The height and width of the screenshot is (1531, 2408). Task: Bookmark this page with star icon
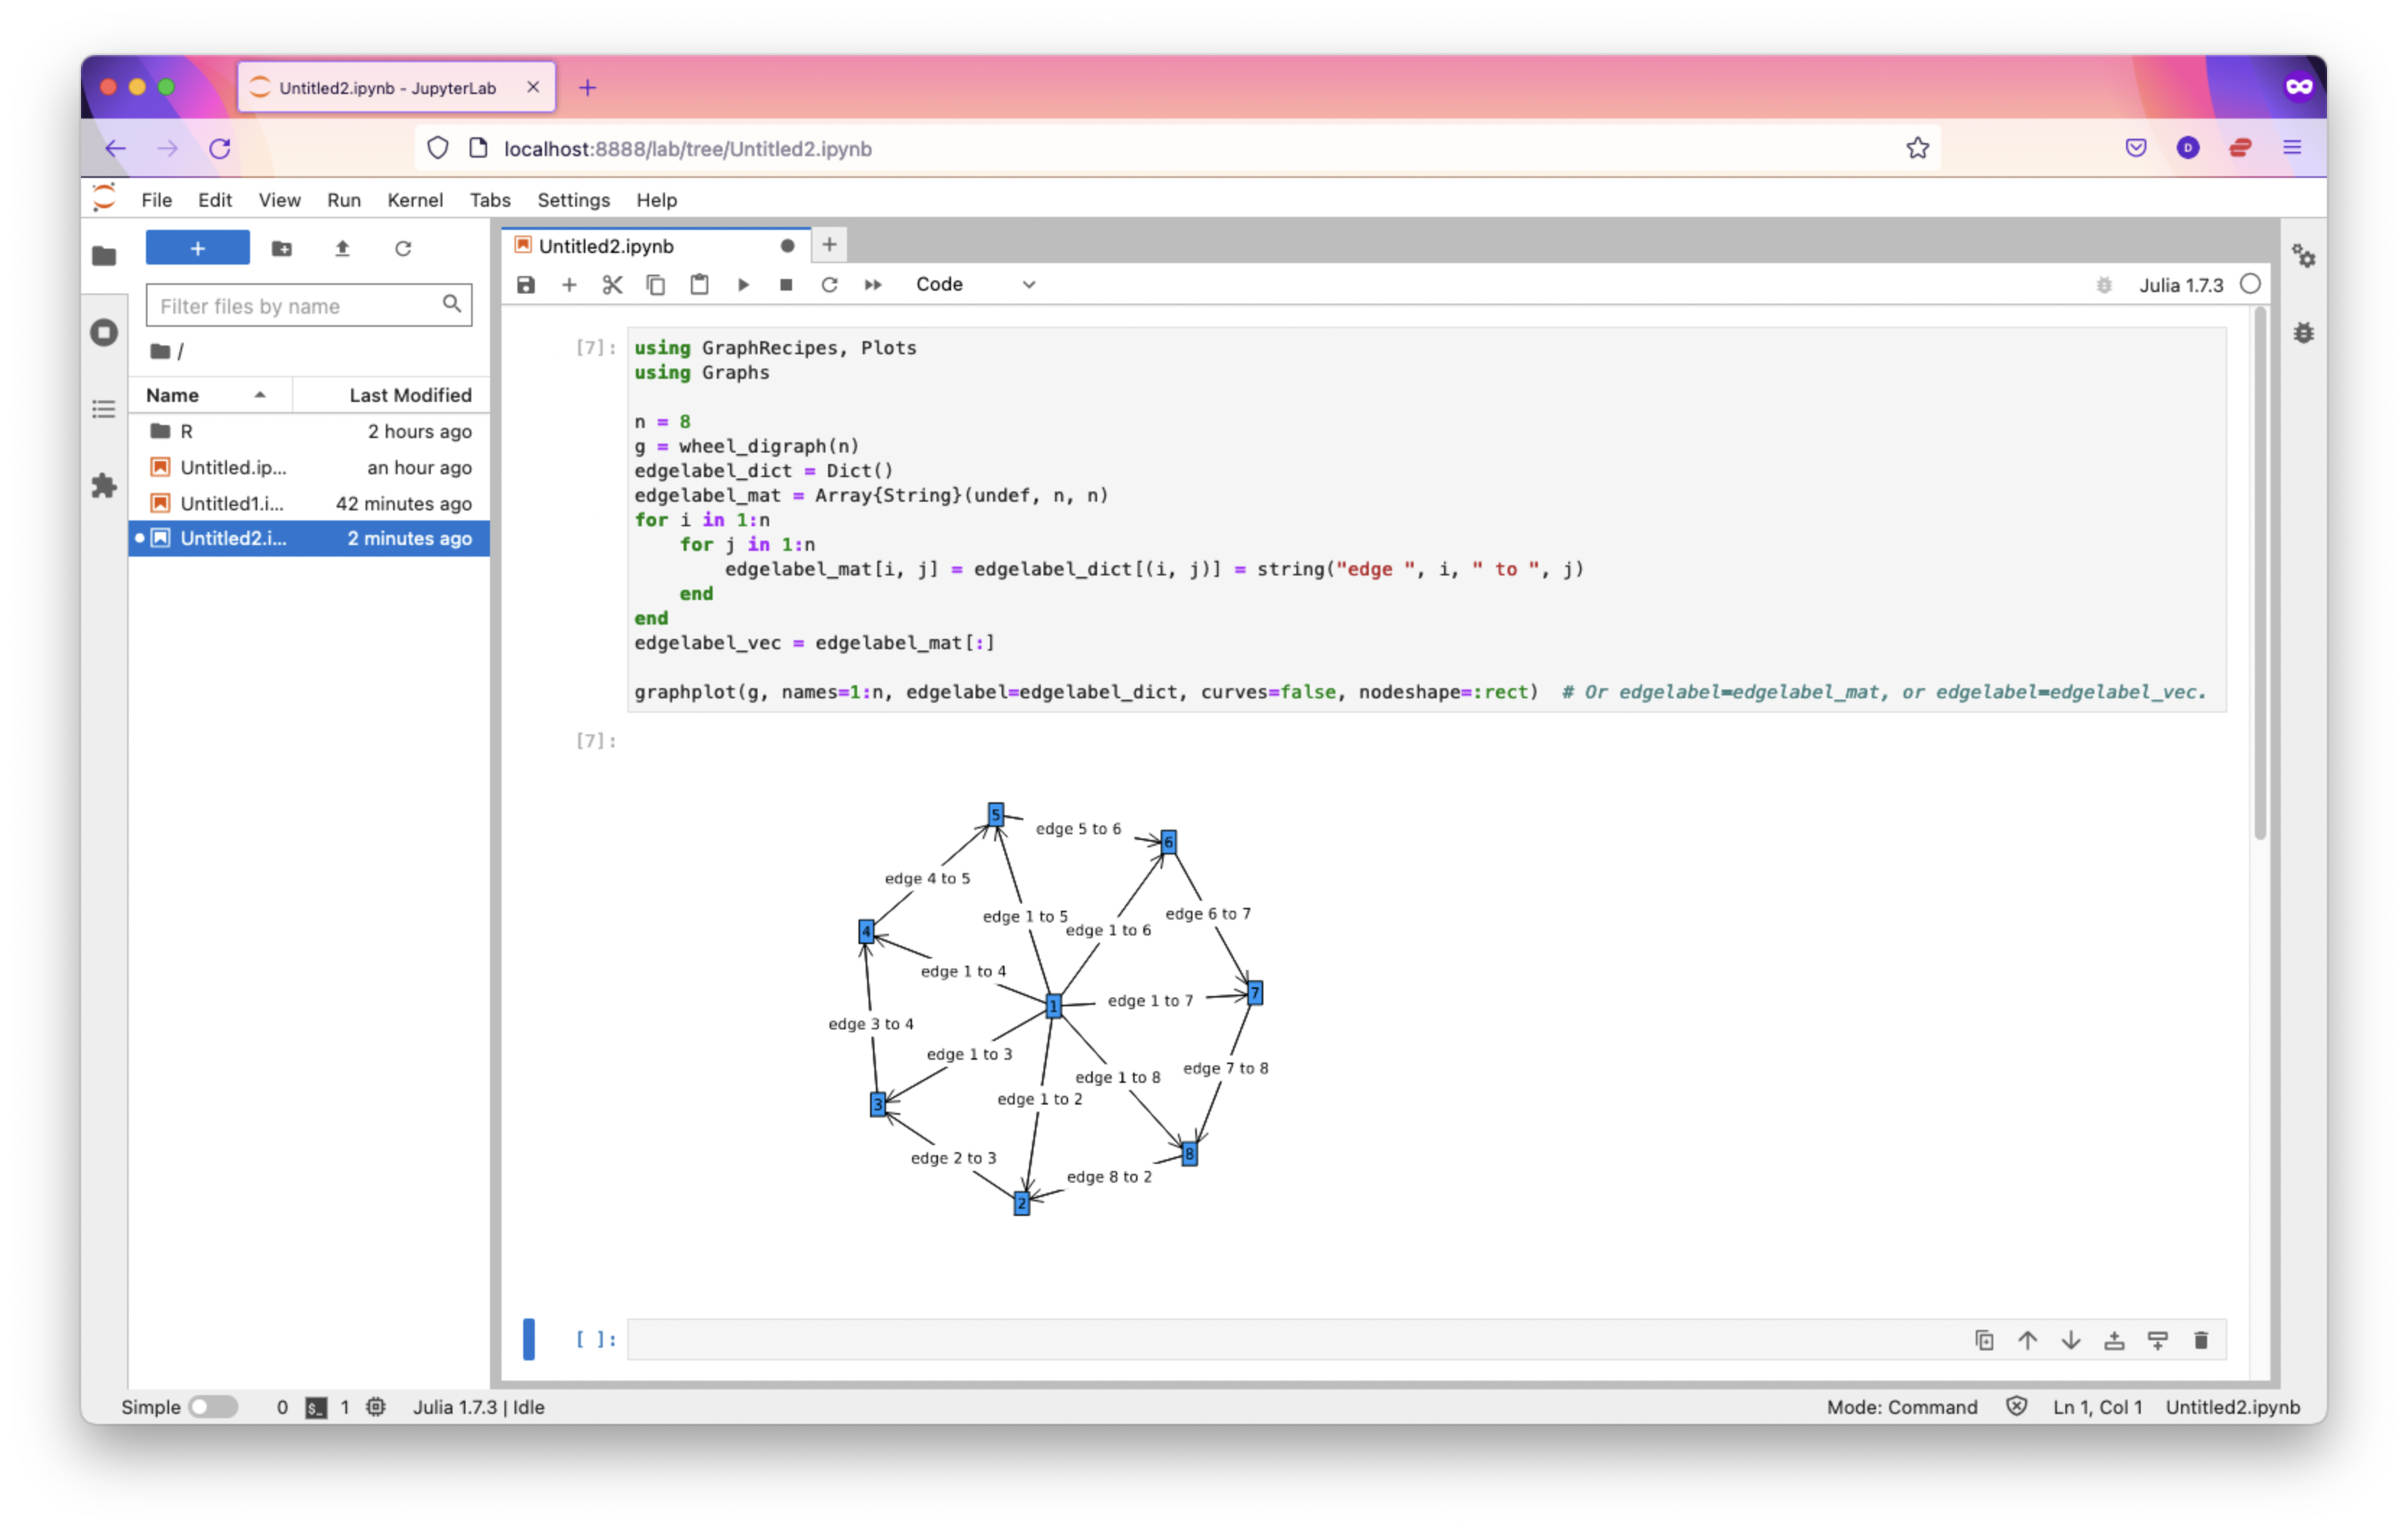pyautogui.click(x=1917, y=148)
